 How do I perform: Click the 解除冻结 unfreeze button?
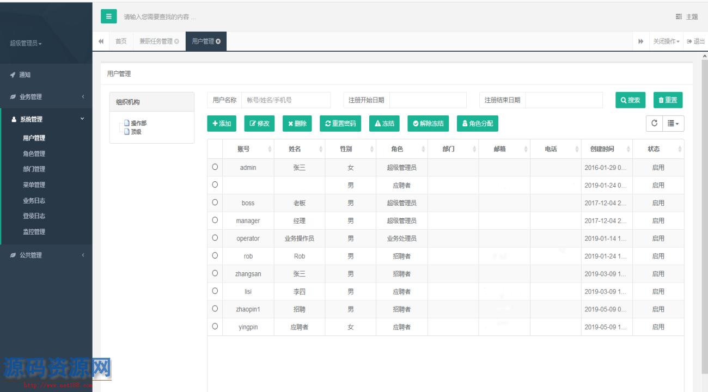pos(428,124)
